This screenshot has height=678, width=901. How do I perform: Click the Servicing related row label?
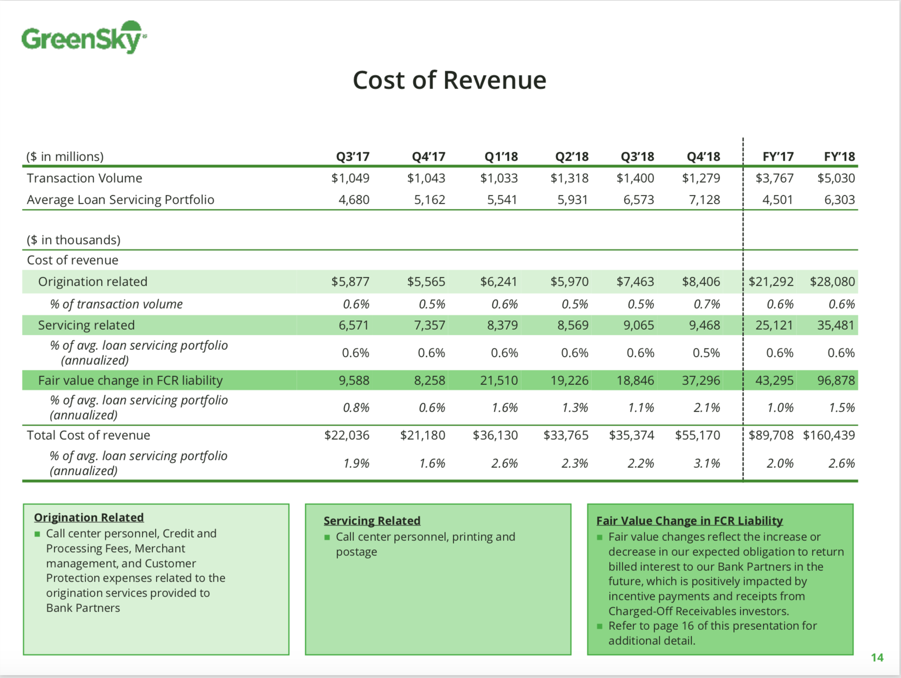click(86, 325)
